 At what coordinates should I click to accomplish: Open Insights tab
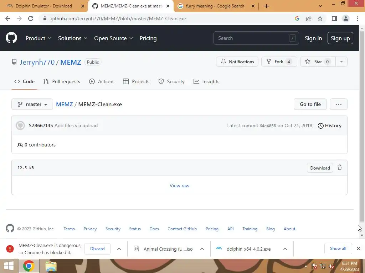click(x=206, y=81)
